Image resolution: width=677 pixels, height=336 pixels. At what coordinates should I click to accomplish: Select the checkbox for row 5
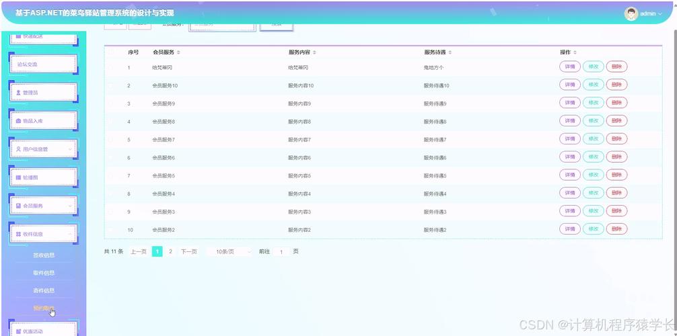pos(112,140)
